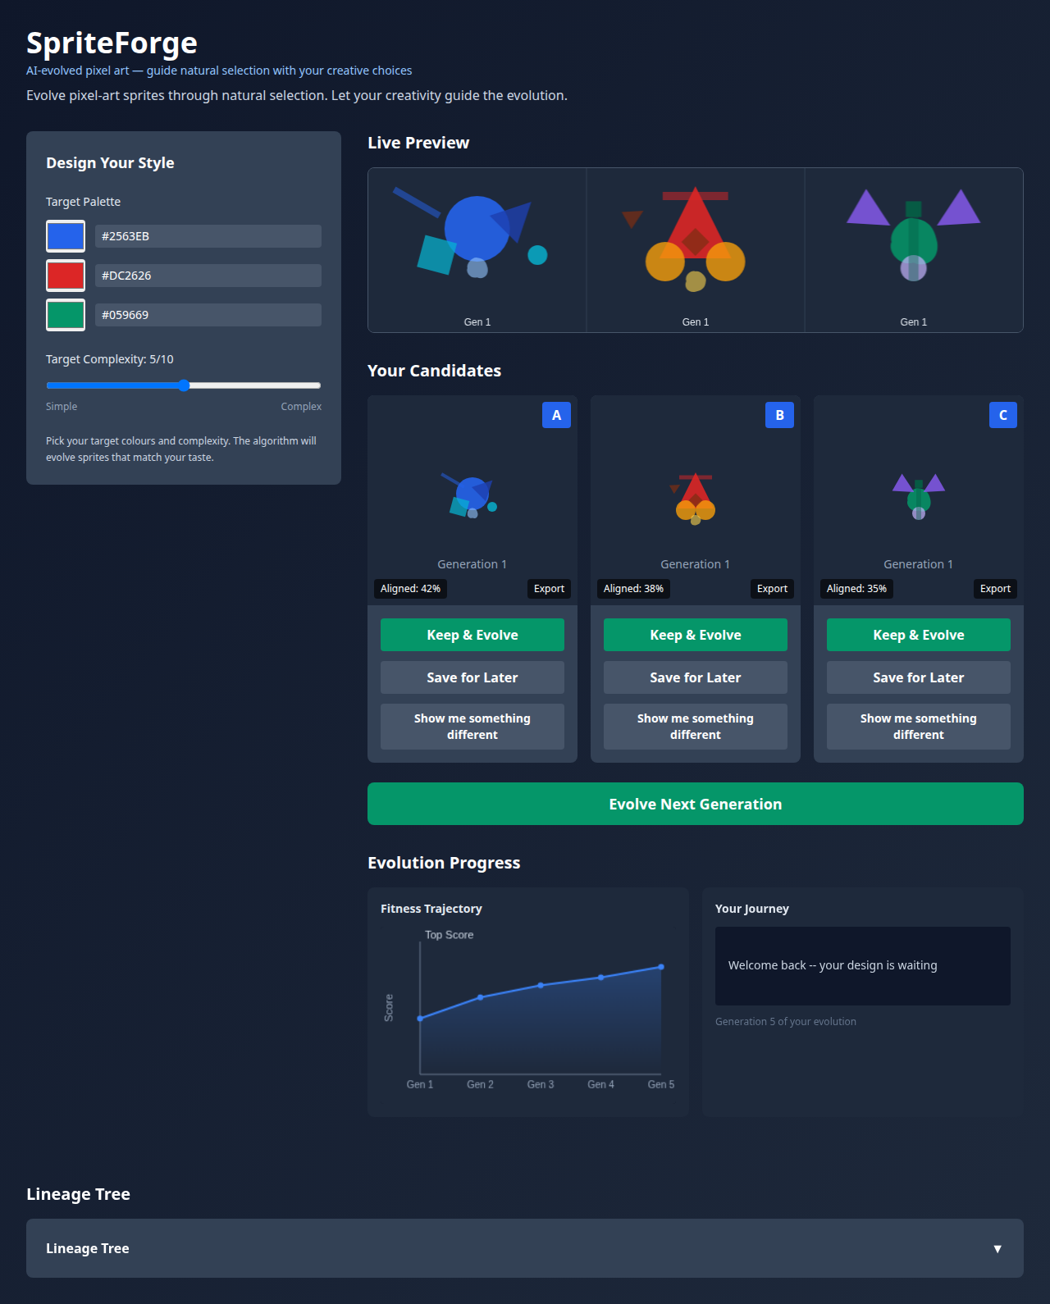Click the candidate A badge
The width and height of the screenshot is (1050, 1304).
tap(556, 415)
